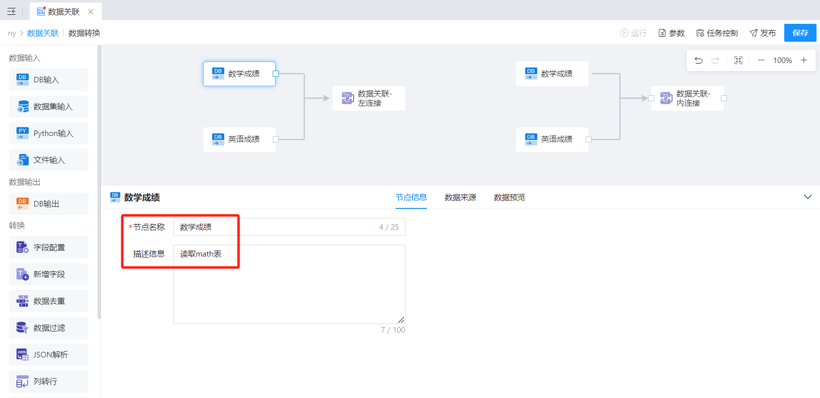This screenshot has height=398, width=820.
Task: Open the 数据预览 tab
Action: tap(509, 198)
